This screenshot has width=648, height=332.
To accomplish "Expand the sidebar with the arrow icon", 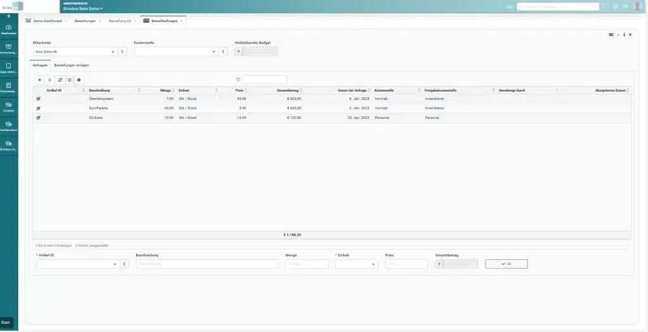I will coord(9,16).
